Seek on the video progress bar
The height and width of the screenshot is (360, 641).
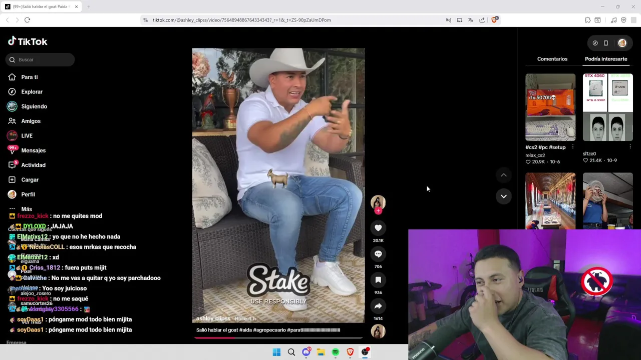click(x=278, y=337)
